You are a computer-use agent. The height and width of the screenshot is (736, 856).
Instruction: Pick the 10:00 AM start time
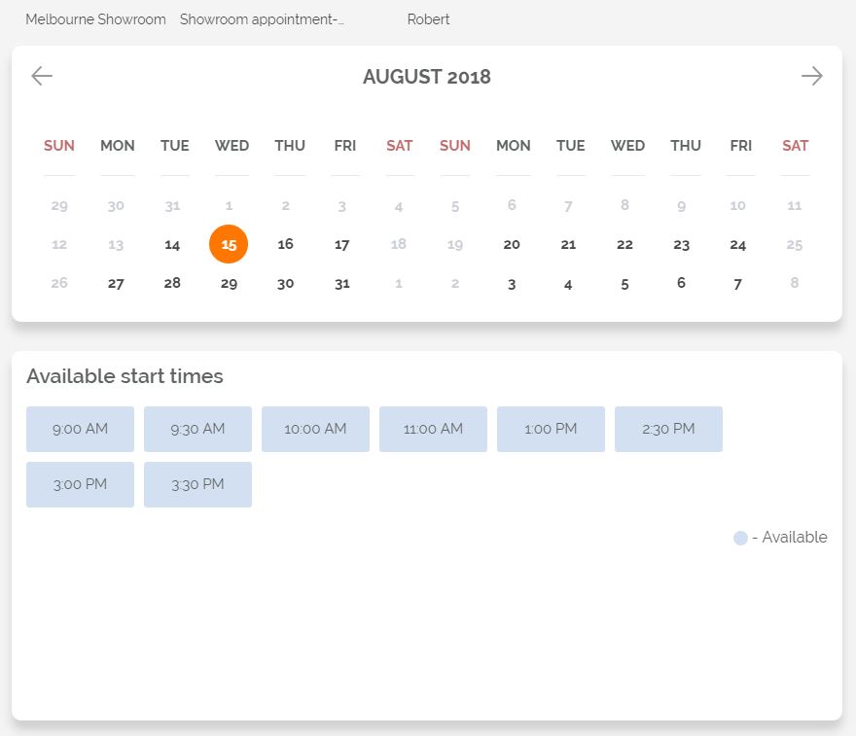coord(315,429)
